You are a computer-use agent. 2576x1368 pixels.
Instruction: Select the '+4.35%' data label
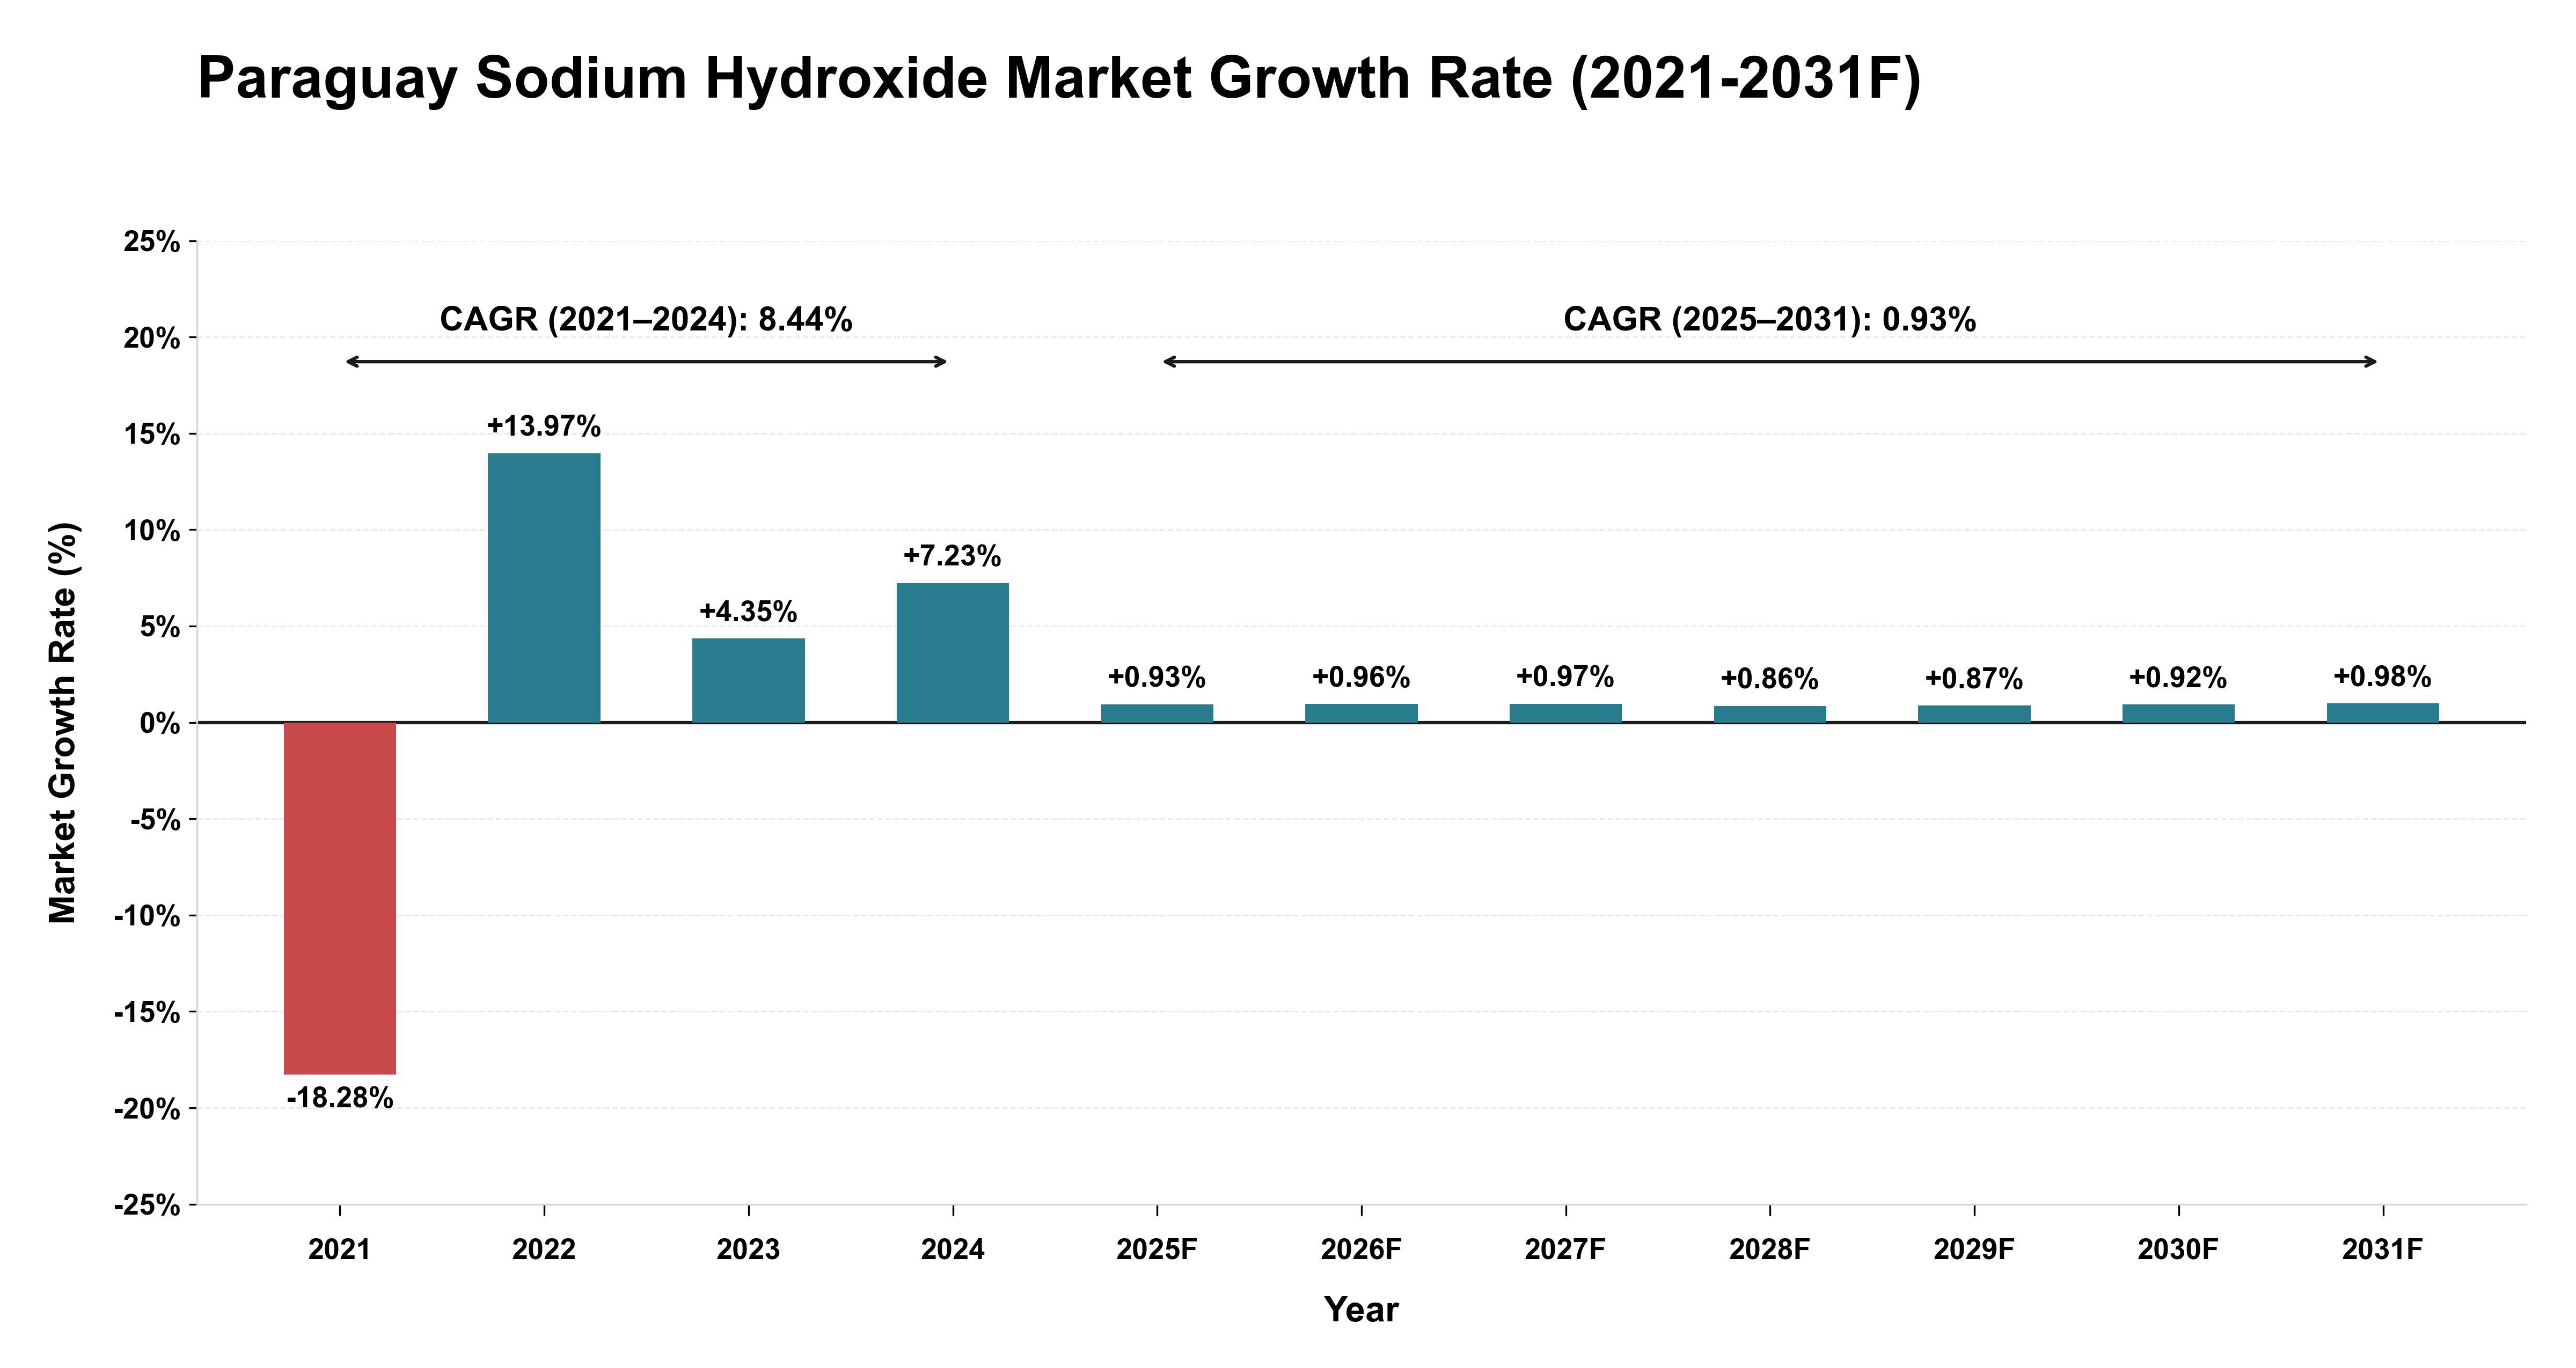[748, 612]
